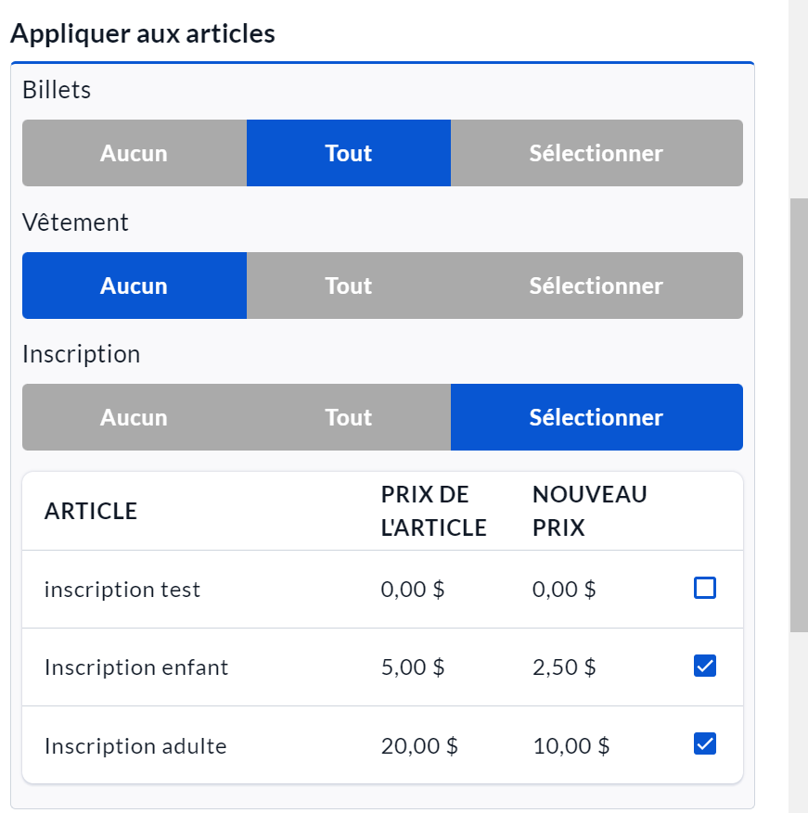Select Aucun for Billets
808x813 pixels.
point(135,153)
